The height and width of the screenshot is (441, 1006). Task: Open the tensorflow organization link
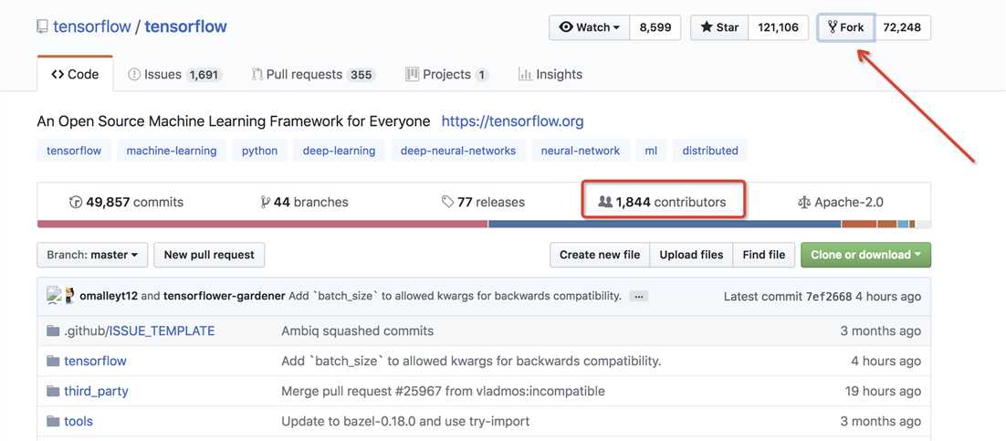[92, 27]
